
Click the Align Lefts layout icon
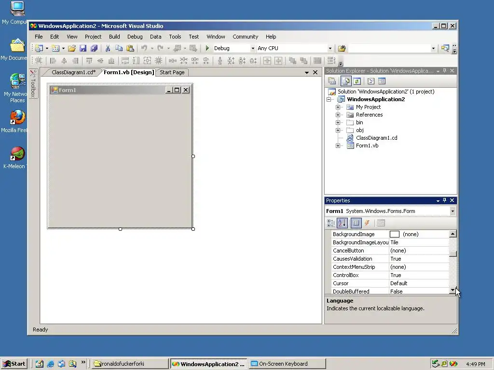(x=53, y=60)
